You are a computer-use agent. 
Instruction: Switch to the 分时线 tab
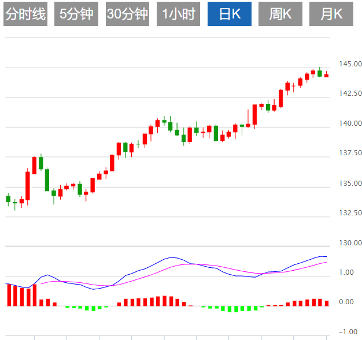(x=25, y=14)
